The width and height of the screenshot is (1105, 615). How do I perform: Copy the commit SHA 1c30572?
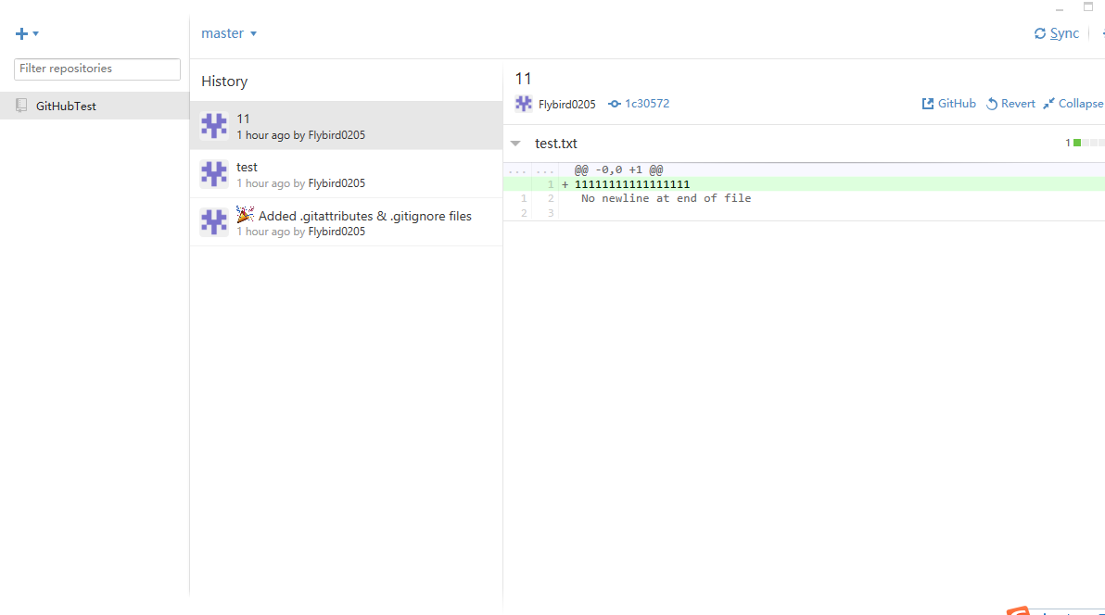click(647, 104)
